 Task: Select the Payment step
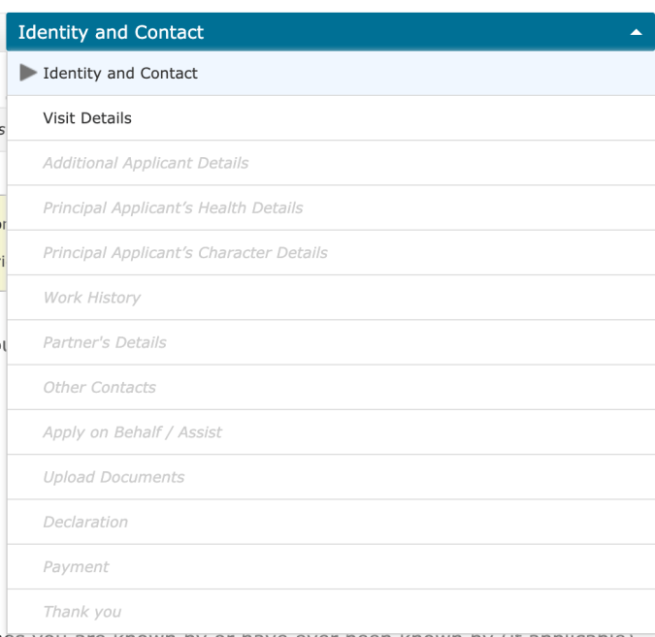point(76,566)
